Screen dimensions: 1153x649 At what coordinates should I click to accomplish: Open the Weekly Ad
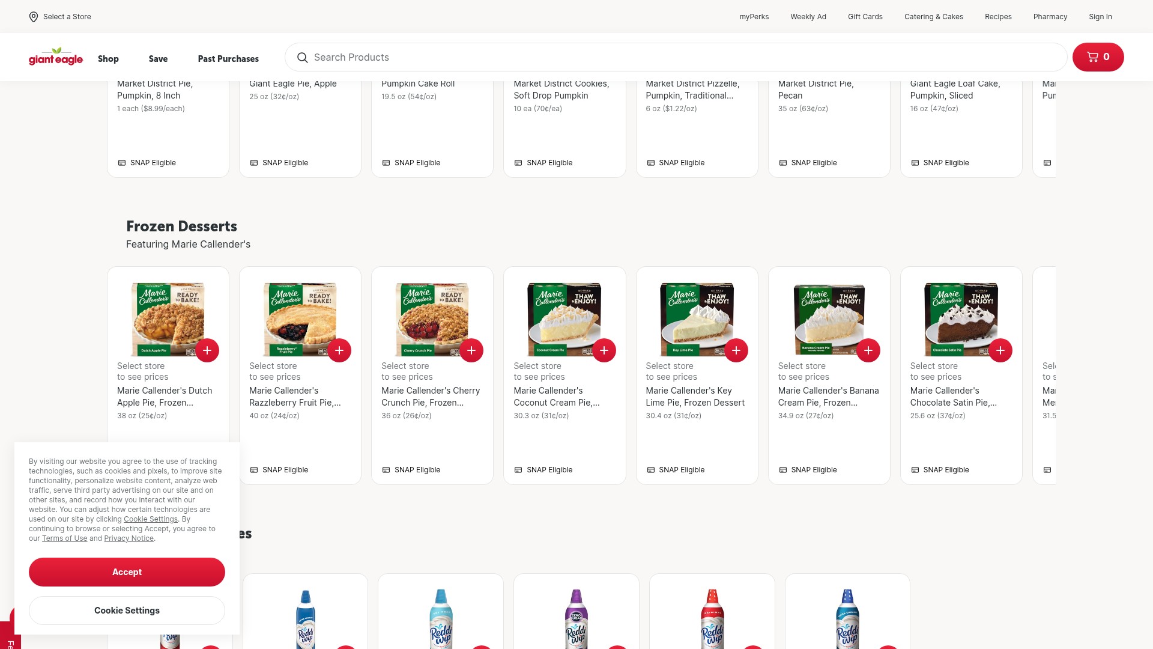click(x=808, y=17)
